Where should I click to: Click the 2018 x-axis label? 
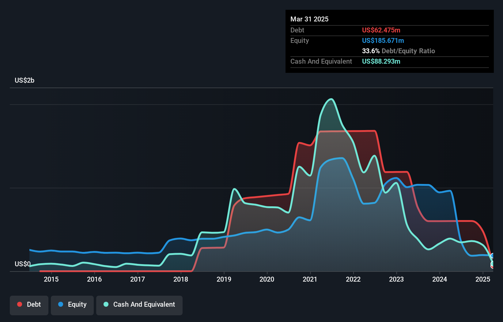pyautogui.click(x=181, y=279)
